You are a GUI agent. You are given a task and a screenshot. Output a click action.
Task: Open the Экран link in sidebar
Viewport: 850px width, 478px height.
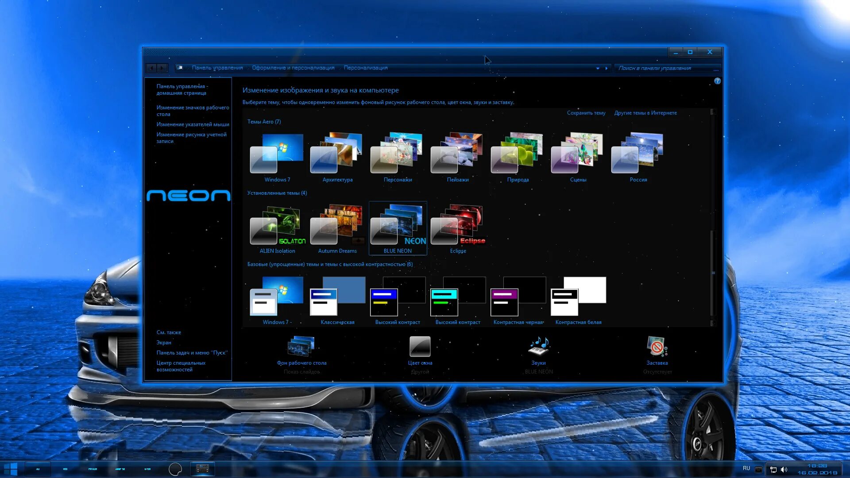click(x=164, y=343)
